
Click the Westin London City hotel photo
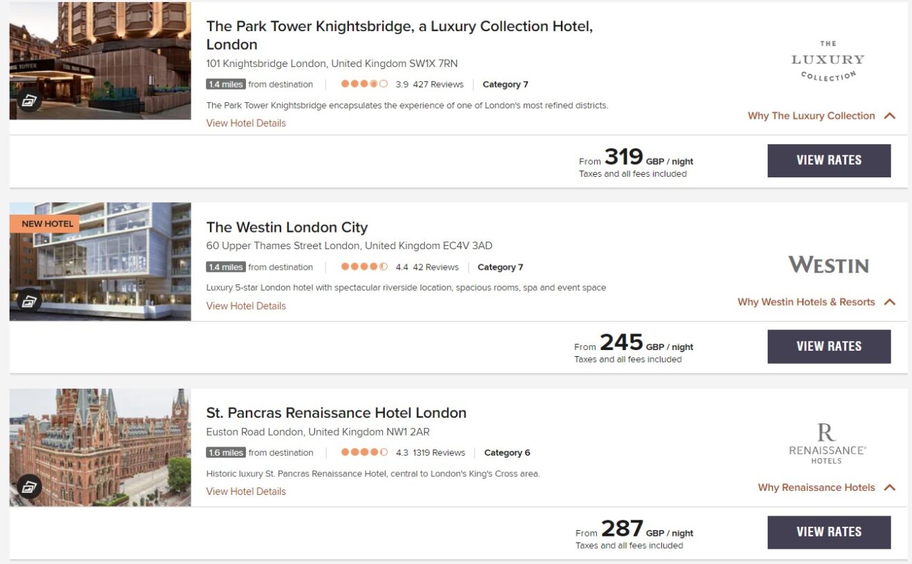(x=99, y=261)
